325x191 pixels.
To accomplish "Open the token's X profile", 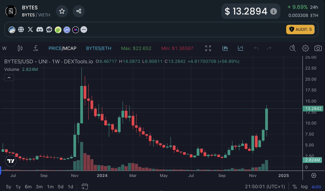I will click(30, 30).
